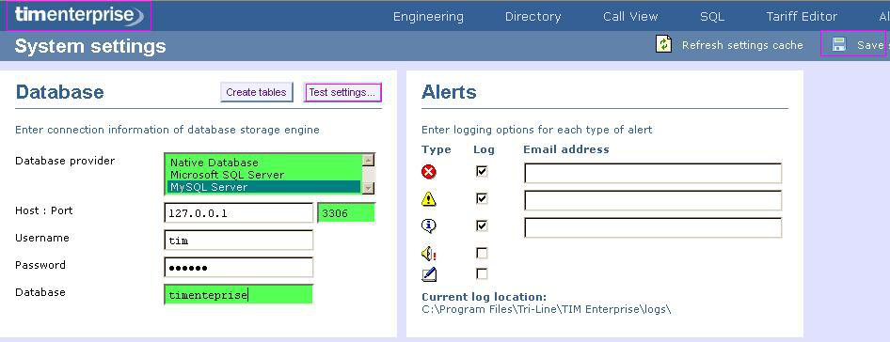The image size is (890, 342).
Task: Click the notepad pencil alert type icon
Action: (429, 274)
